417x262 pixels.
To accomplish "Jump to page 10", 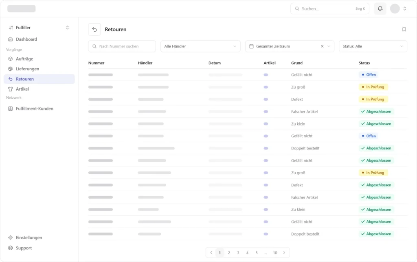I will click(x=275, y=253).
